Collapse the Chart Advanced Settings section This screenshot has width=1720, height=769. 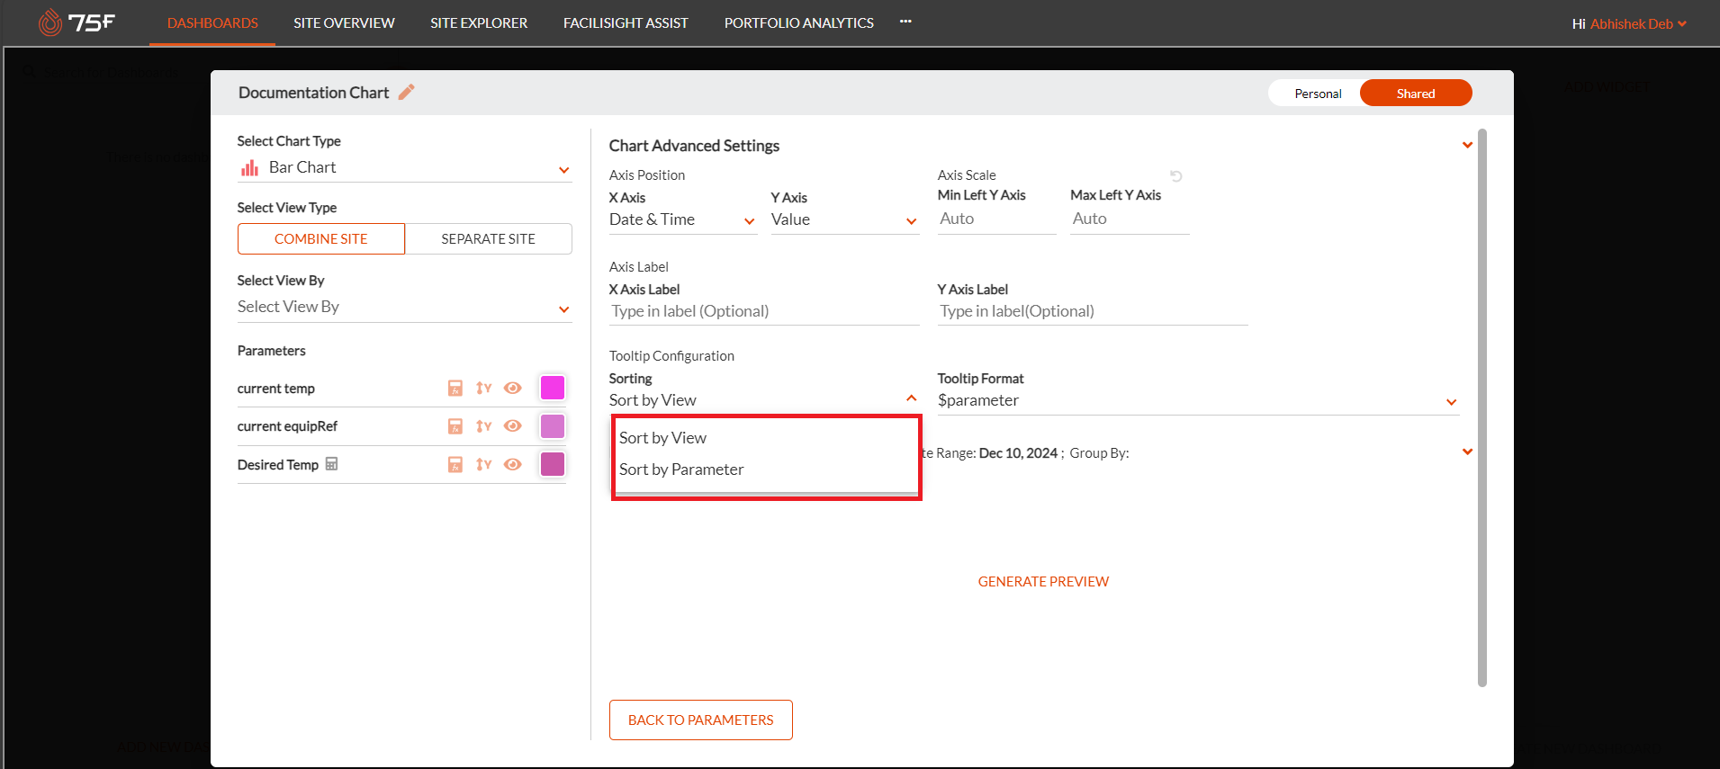click(x=1467, y=145)
